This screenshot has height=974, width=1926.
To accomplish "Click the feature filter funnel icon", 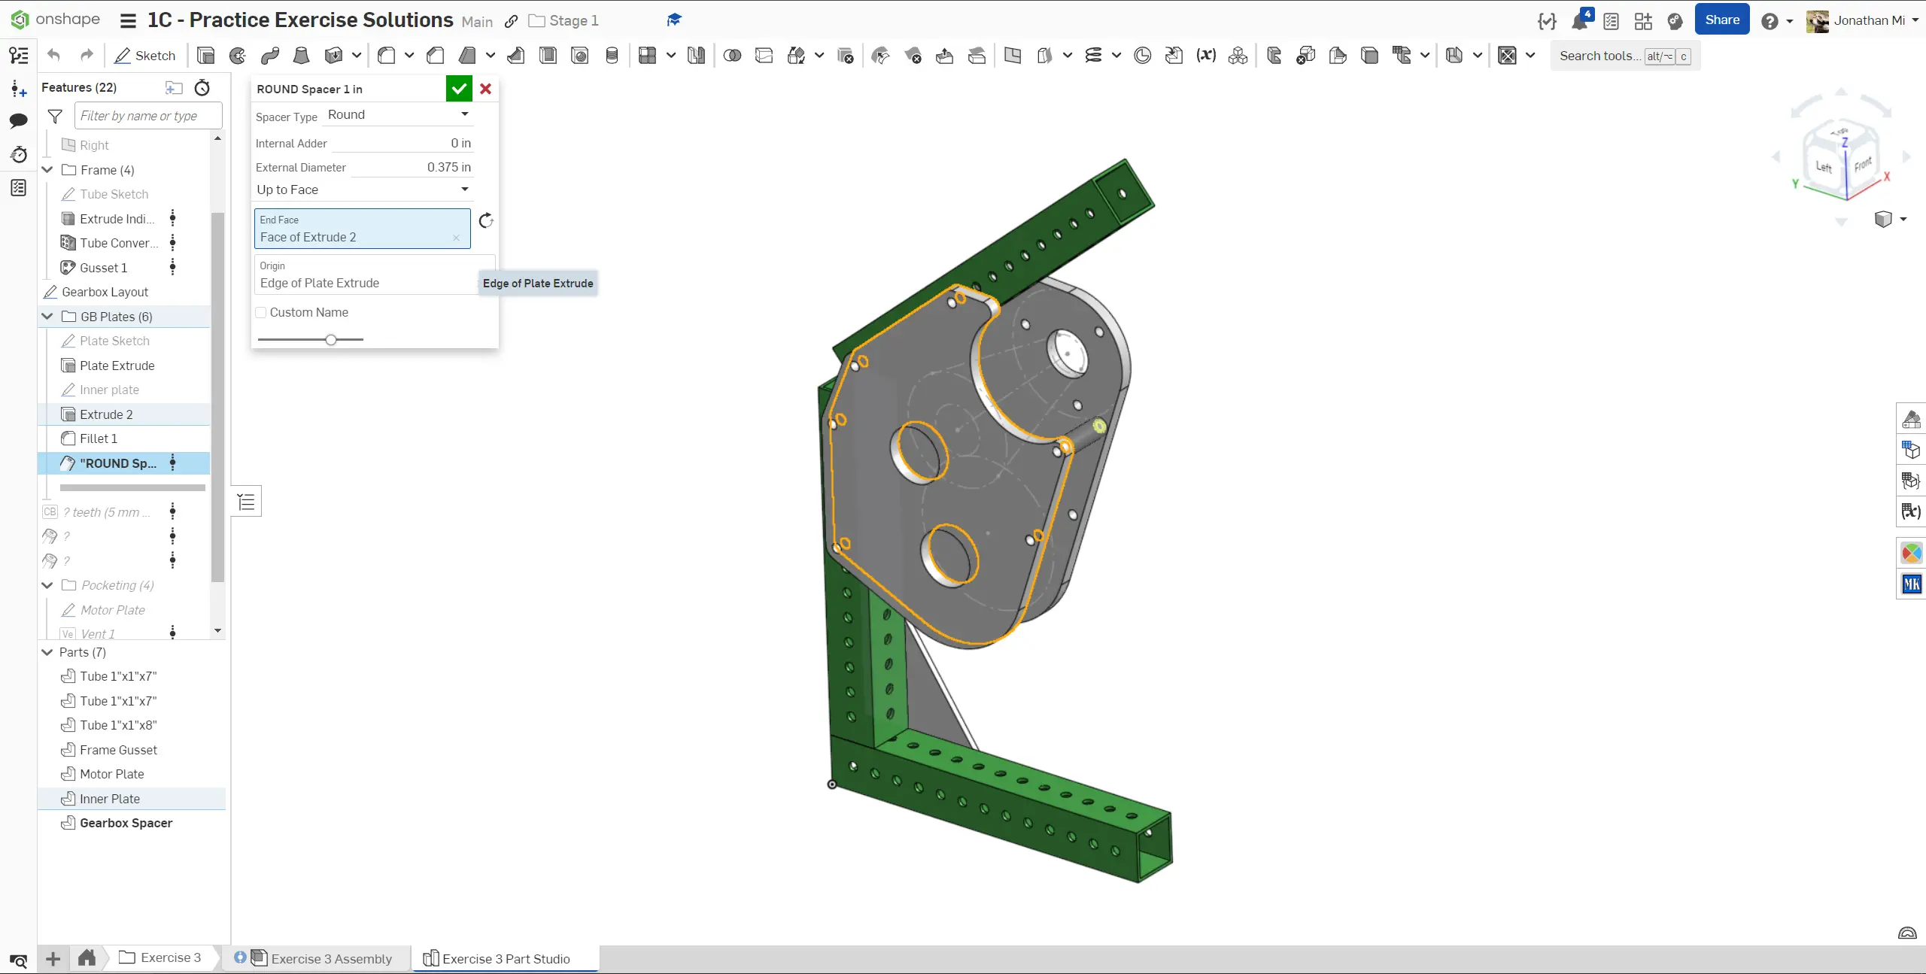I will point(55,116).
